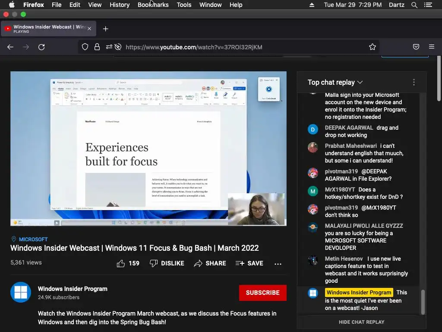Click the date and time in menu bar
The width and height of the screenshot is (442, 332).
coord(353,5)
